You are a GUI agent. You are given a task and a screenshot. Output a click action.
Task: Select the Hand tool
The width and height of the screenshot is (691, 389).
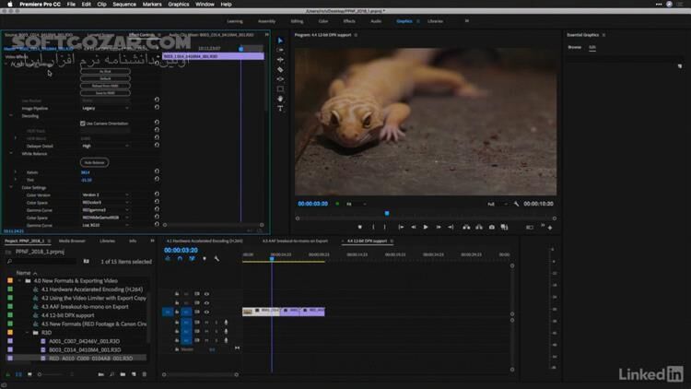280,99
